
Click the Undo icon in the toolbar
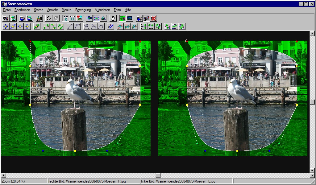48,18
